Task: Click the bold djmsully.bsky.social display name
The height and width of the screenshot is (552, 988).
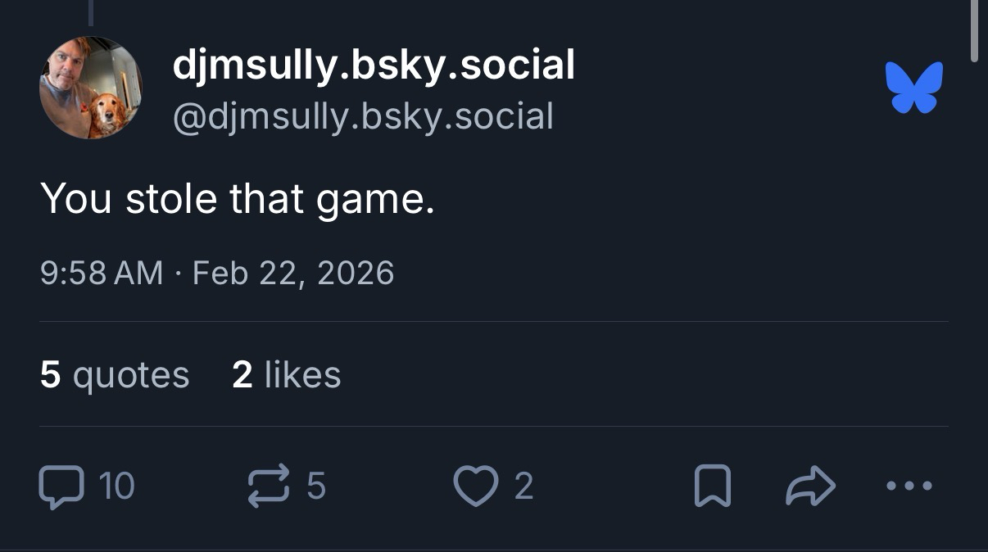Action: [x=374, y=65]
